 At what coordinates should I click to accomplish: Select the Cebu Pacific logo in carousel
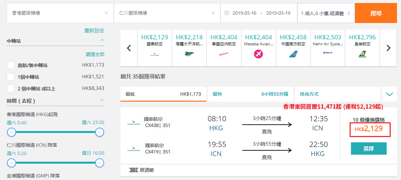point(189,53)
